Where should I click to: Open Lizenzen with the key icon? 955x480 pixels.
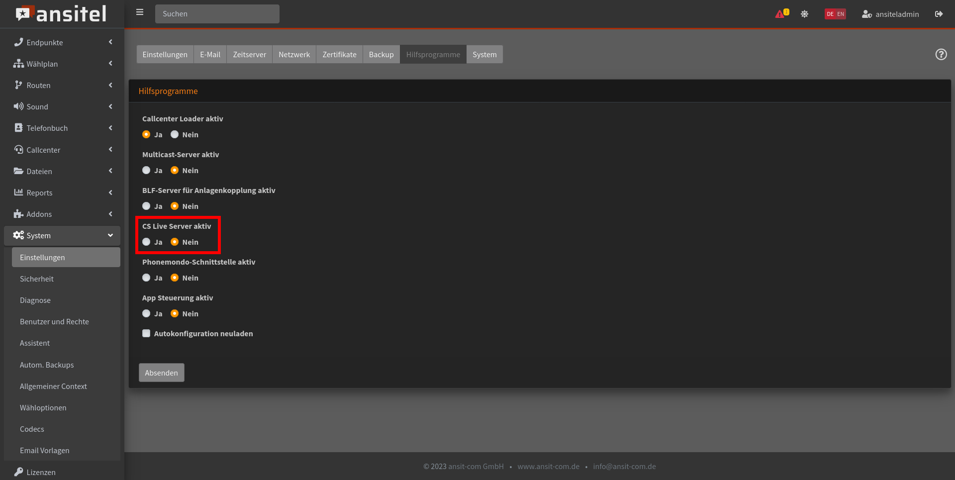pos(19,472)
